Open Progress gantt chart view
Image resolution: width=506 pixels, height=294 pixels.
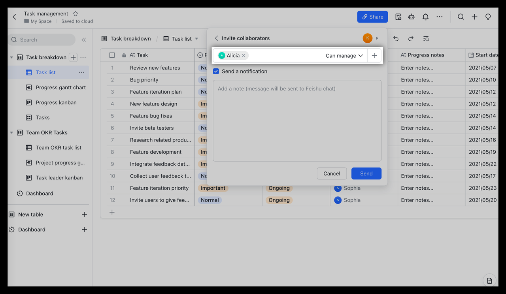coord(60,87)
